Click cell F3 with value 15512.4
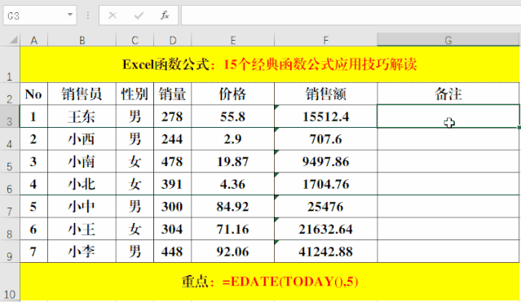This screenshot has height=302, width=521. pyautogui.click(x=325, y=116)
